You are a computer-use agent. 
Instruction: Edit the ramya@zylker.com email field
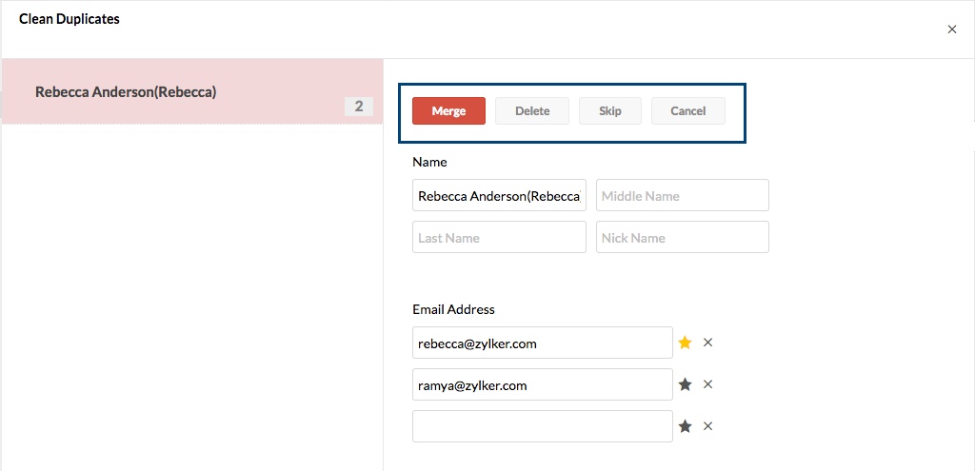pyautogui.click(x=542, y=385)
